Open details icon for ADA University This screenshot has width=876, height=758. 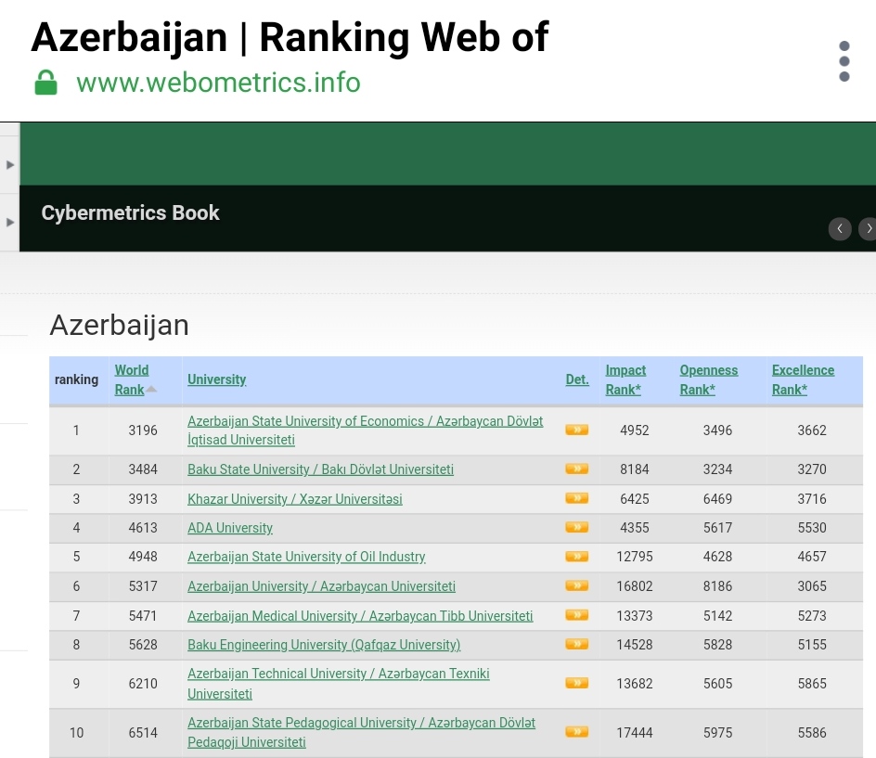click(577, 527)
